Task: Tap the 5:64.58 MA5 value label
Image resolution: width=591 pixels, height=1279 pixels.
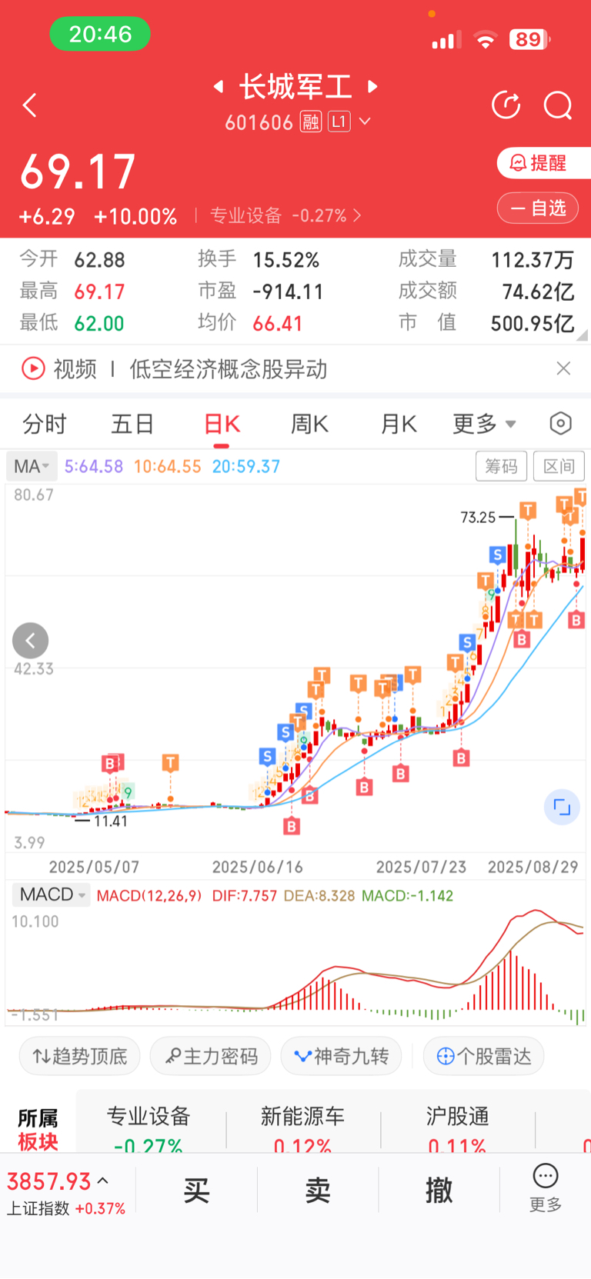Action: click(x=94, y=467)
